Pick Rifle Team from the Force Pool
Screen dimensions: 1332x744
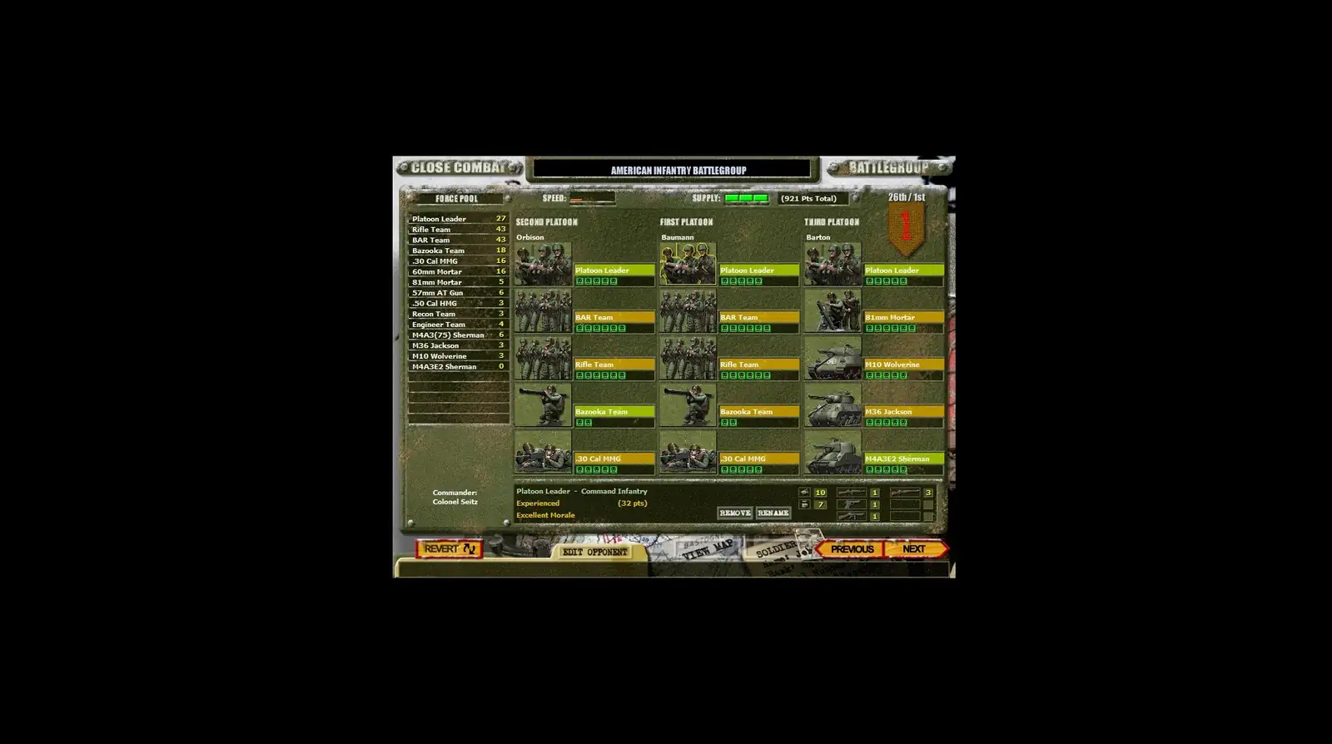458,230
